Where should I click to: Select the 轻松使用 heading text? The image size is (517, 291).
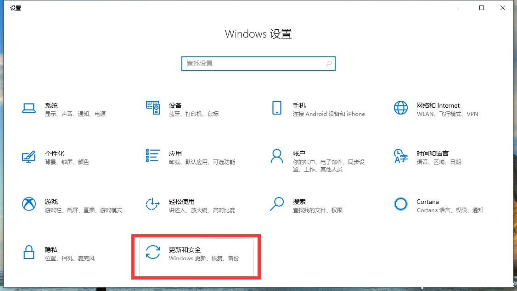click(181, 202)
